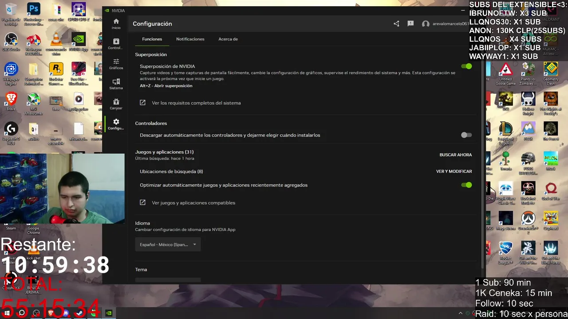Select the League of Legends desktop icon
The image size is (568, 319).
pyautogui.click(x=505, y=133)
